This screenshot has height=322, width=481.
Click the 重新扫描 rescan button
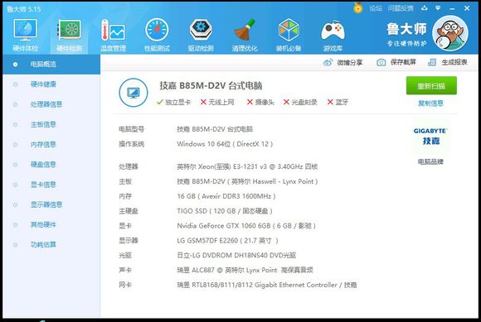(431, 86)
